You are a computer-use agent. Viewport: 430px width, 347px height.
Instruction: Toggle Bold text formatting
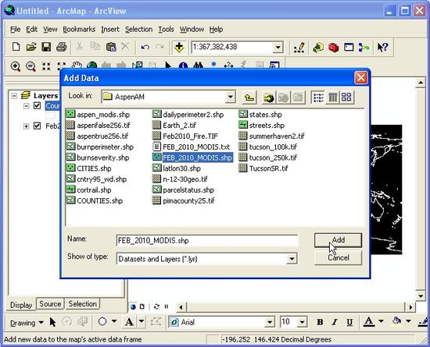pyautogui.click(x=320, y=322)
